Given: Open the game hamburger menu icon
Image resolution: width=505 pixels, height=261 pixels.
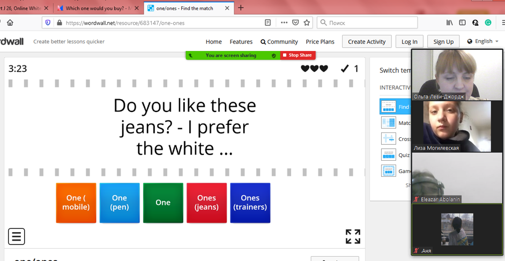Looking at the screenshot, I should click(17, 236).
